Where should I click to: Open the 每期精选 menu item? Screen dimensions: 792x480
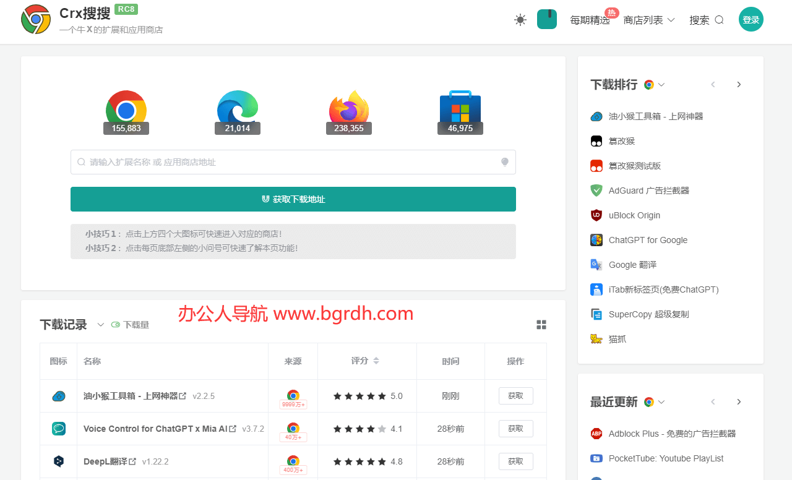(x=590, y=20)
